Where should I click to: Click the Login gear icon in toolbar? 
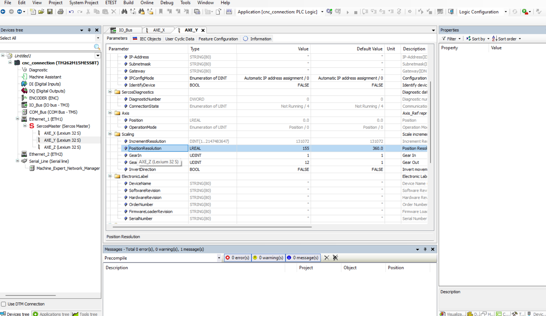[x=329, y=12]
